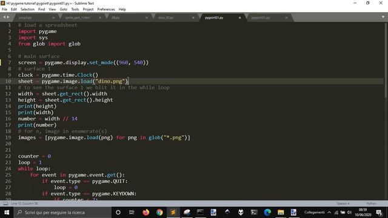
Task: Open the fox-head app icon on taskbar
Action: 241,213
